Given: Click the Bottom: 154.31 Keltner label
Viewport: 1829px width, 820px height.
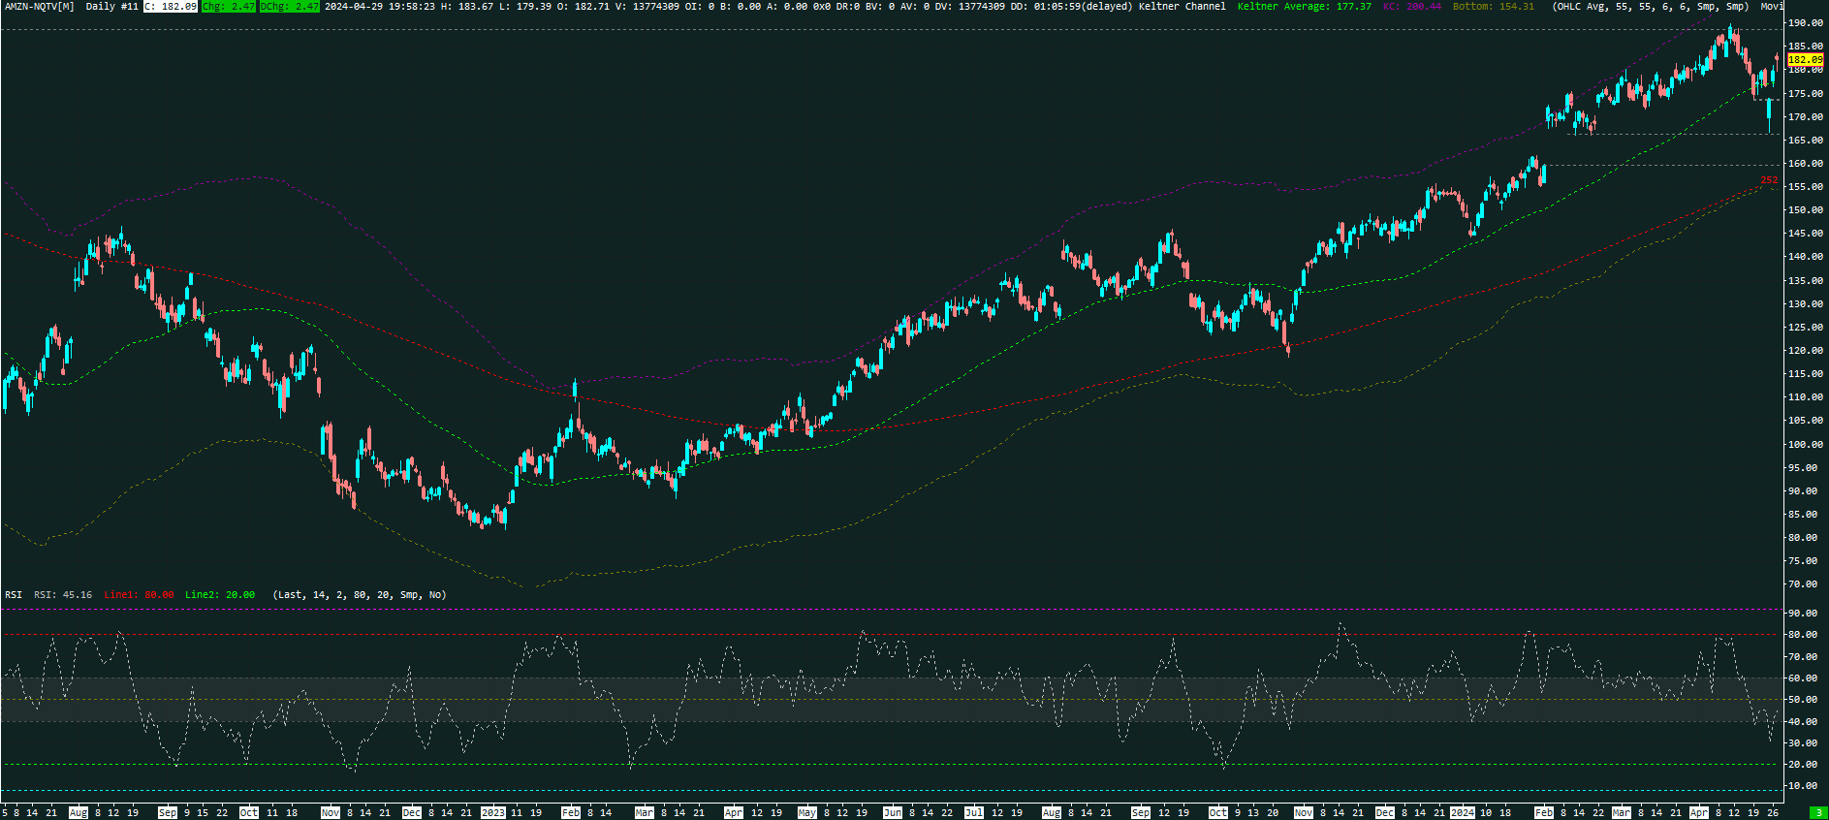Looking at the screenshot, I should 1493,7.
